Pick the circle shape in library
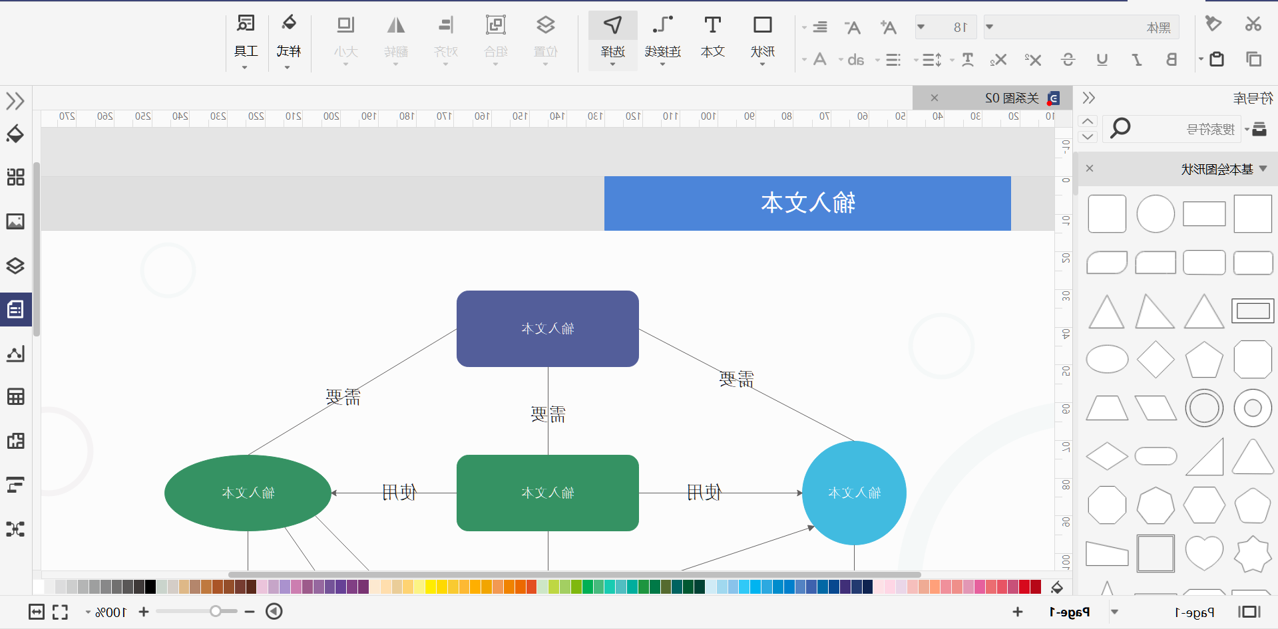 click(1156, 213)
